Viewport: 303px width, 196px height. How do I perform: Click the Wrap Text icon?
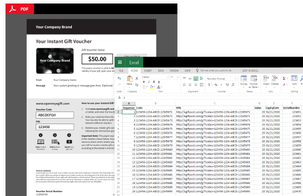[x=201, y=78]
